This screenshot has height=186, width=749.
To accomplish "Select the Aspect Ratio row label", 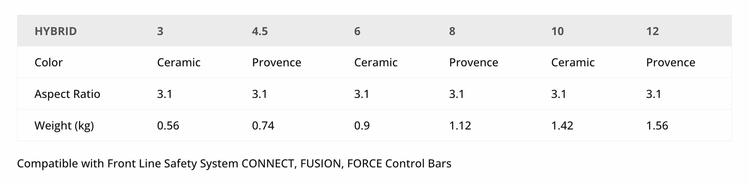I will pyautogui.click(x=67, y=94).
